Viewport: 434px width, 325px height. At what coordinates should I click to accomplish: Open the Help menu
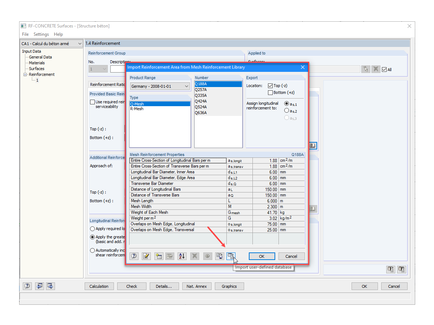click(x=58, y=34)
